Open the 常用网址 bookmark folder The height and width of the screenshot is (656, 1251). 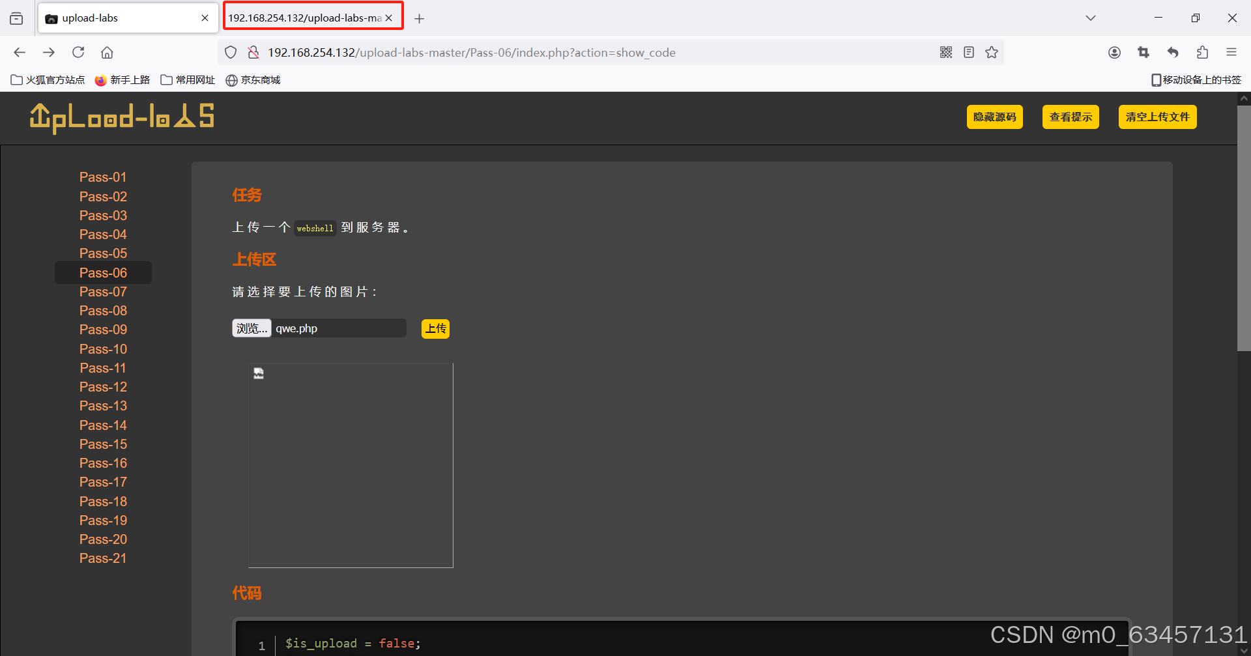(188, 80)
